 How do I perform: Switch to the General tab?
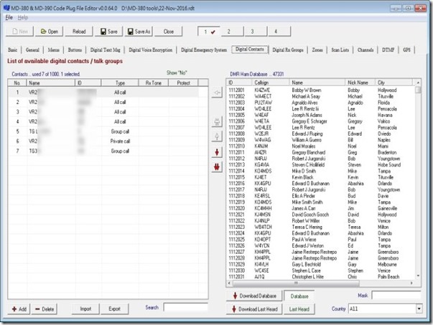pos(32,50)
